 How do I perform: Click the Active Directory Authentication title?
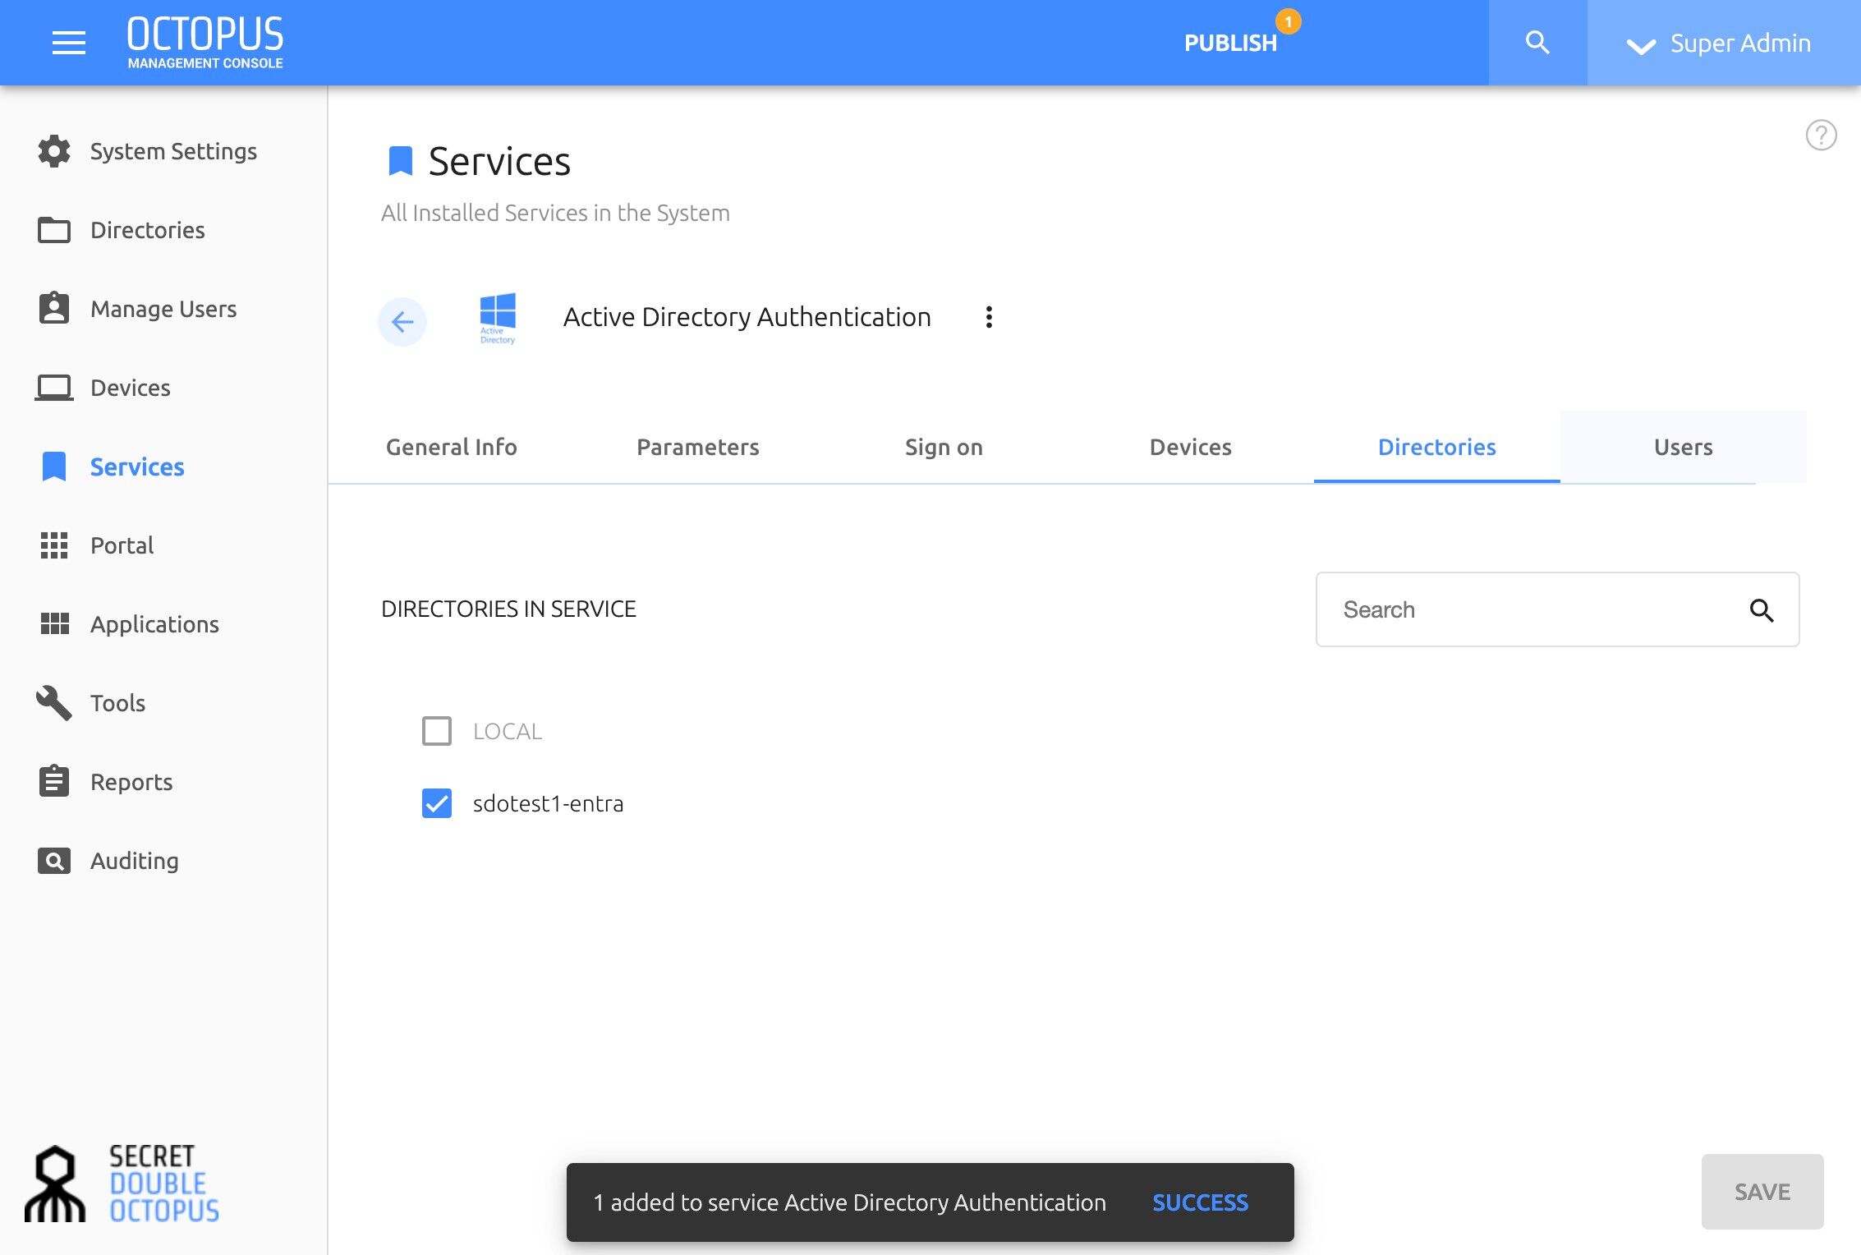tap(747, 317)
